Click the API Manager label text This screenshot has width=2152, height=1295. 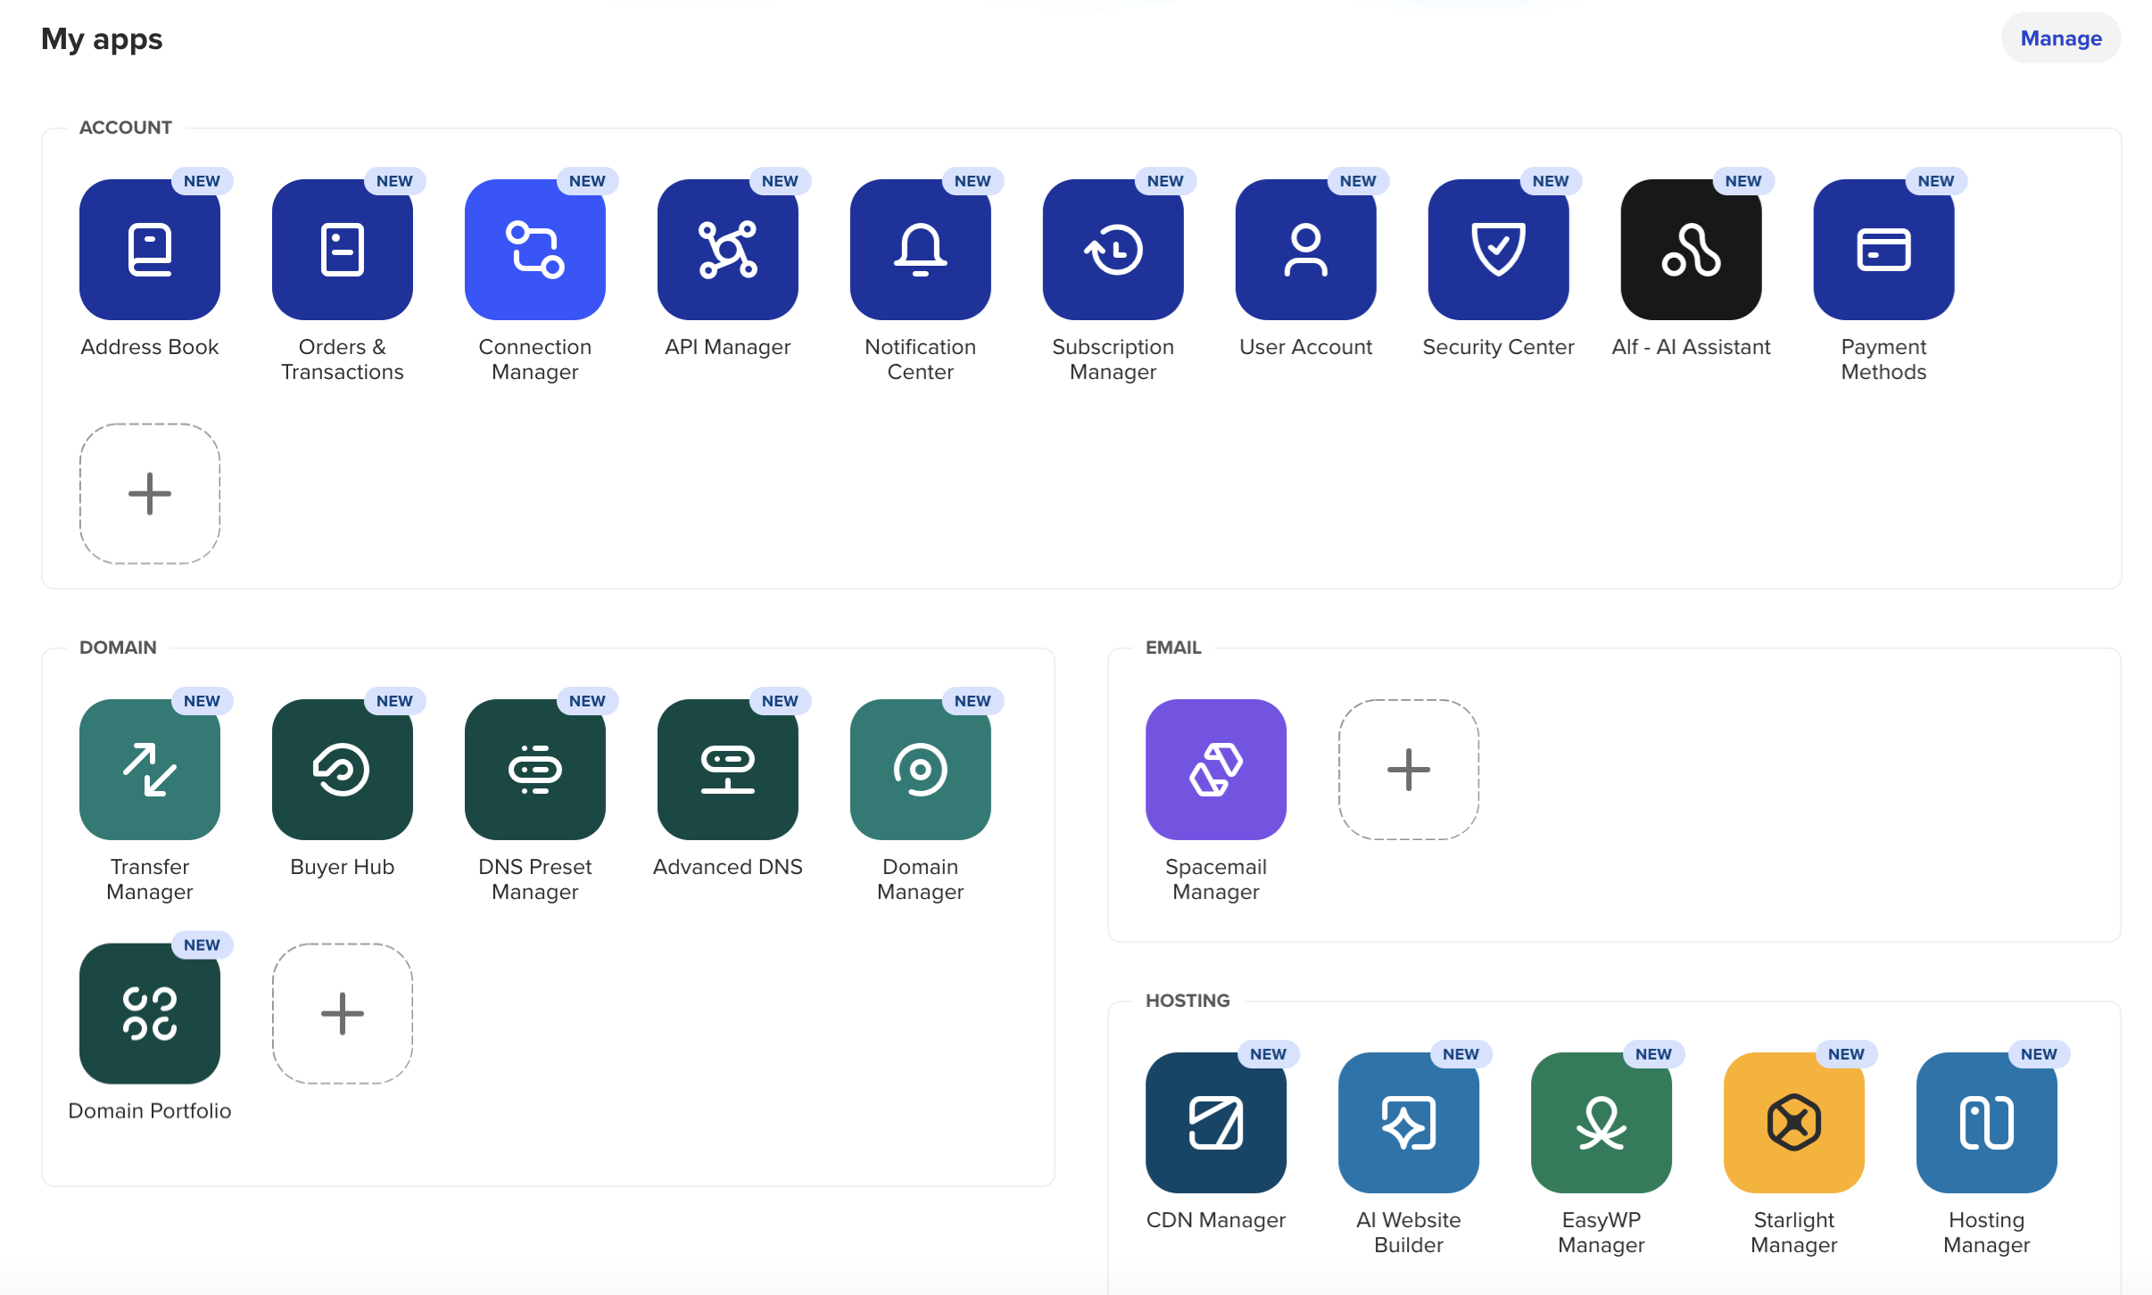tap(728, 347)
